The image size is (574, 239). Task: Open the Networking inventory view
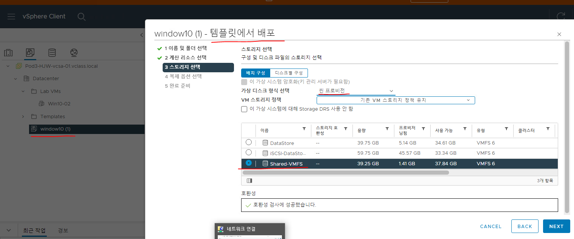point(74,53)
